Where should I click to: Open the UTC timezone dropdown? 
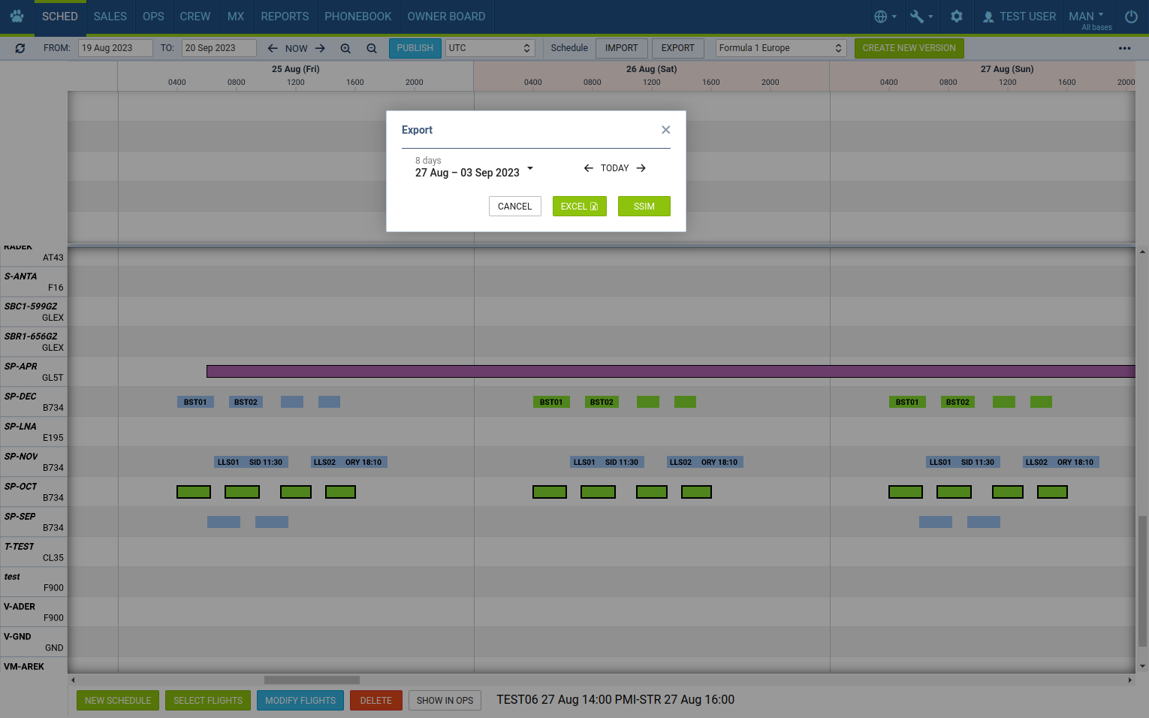490,48
